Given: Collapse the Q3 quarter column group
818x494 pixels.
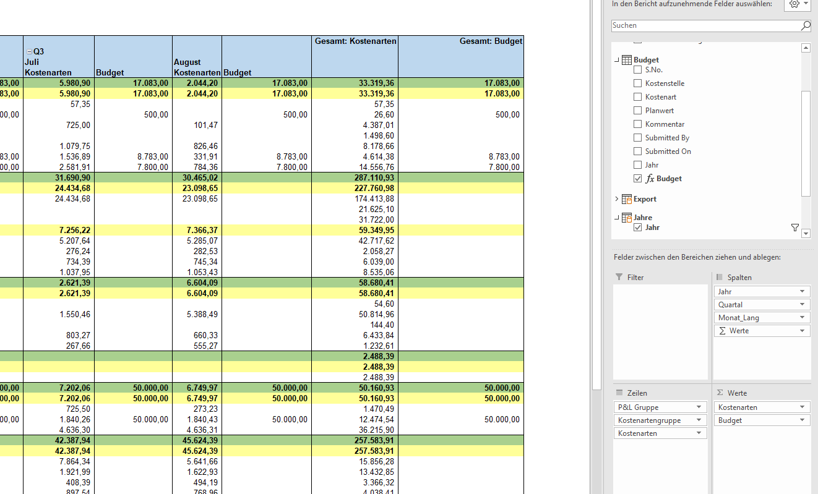Looking at the screenshot, I should (28, 52).
